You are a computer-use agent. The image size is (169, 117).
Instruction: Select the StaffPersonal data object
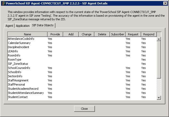16,84
